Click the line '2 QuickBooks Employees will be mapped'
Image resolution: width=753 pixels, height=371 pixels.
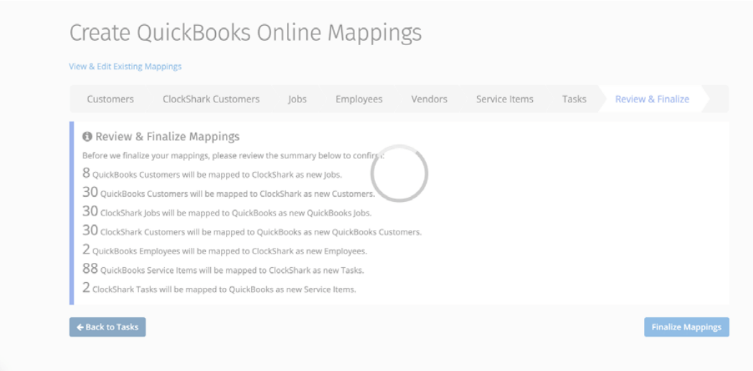pyautogui.click(x=224, y=250)
